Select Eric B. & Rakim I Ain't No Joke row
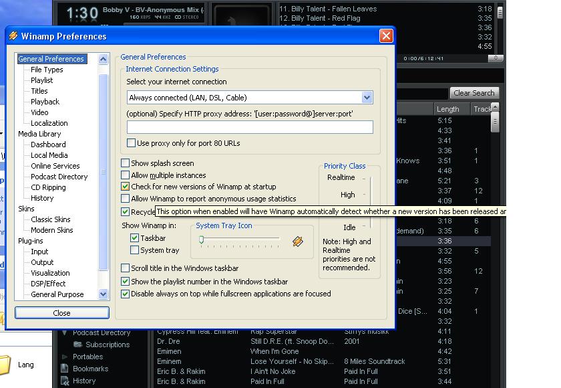561x388 pixels. coord(322,371)
